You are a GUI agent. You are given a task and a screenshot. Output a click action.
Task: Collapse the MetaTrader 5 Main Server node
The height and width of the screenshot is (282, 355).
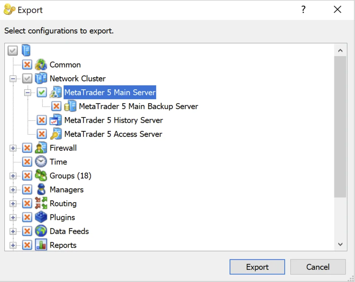(28, 92)
